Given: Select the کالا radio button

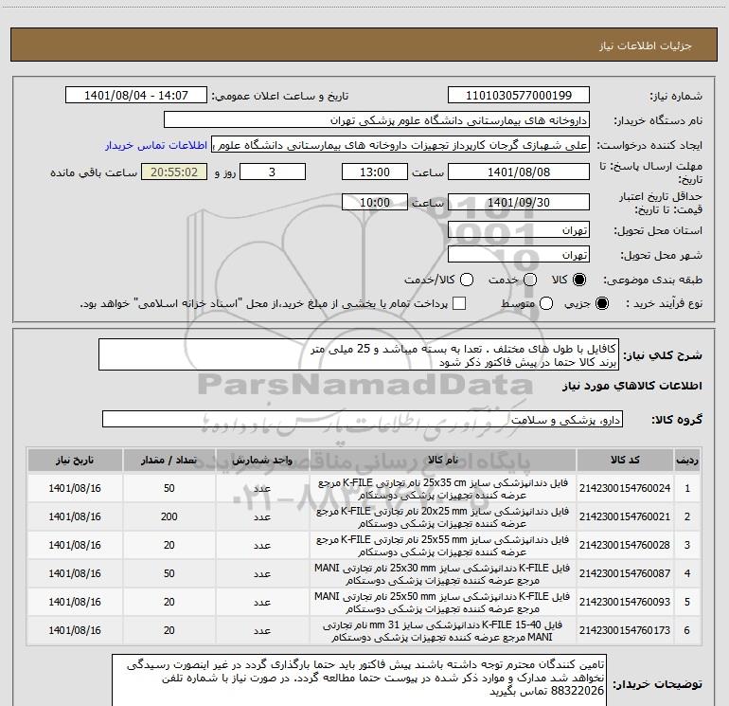Looking at the screenshot, I should pos(579,280).
